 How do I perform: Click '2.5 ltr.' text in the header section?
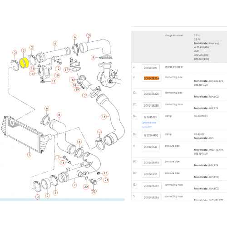[x=197, y=35]
